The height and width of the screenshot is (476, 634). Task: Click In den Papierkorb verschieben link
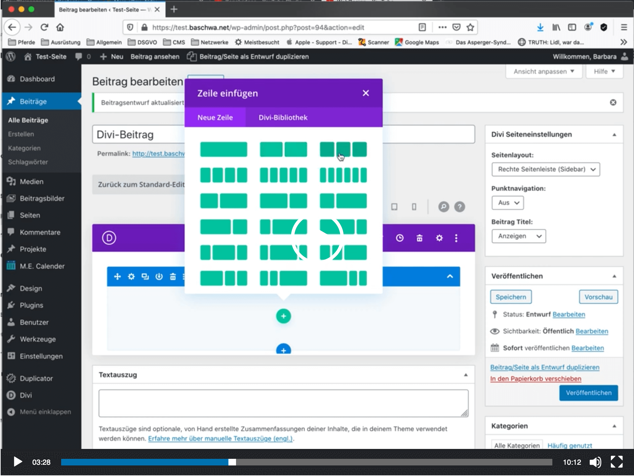[x=535, y=379]
